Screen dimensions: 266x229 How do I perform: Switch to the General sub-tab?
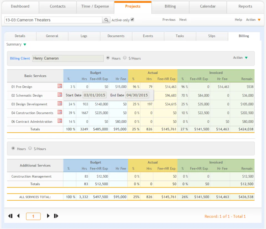[52, 36]
